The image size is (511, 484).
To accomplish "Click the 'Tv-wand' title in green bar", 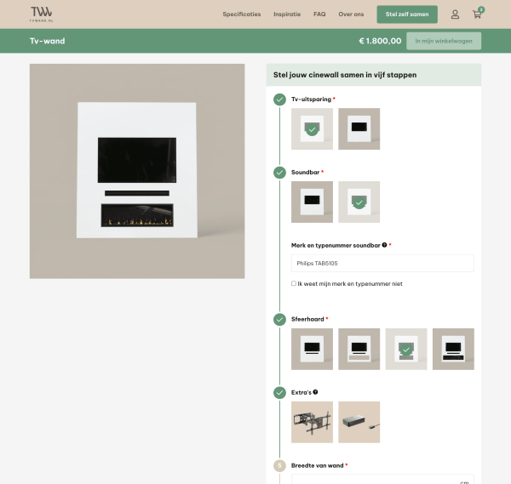I will [47, 41].
